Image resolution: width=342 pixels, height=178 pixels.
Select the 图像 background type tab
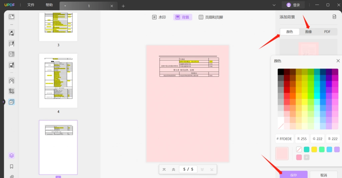[308, 32]
